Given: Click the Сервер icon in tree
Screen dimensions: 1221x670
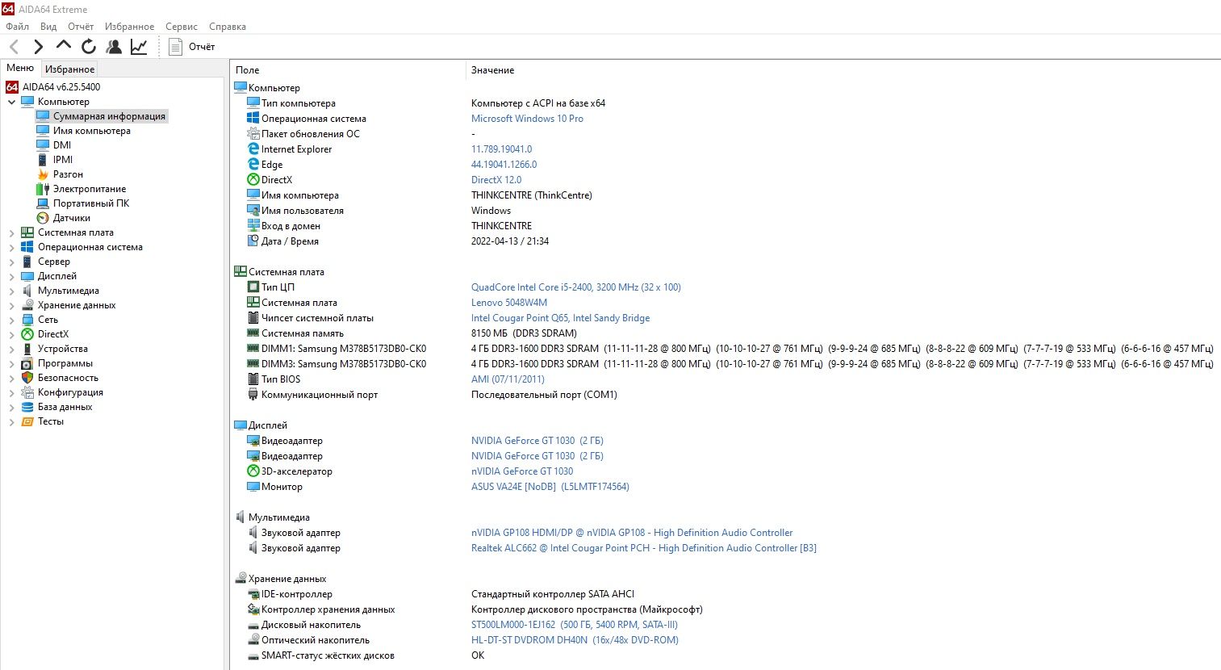Looking at the screenshot, I should [x=27, y=262].
